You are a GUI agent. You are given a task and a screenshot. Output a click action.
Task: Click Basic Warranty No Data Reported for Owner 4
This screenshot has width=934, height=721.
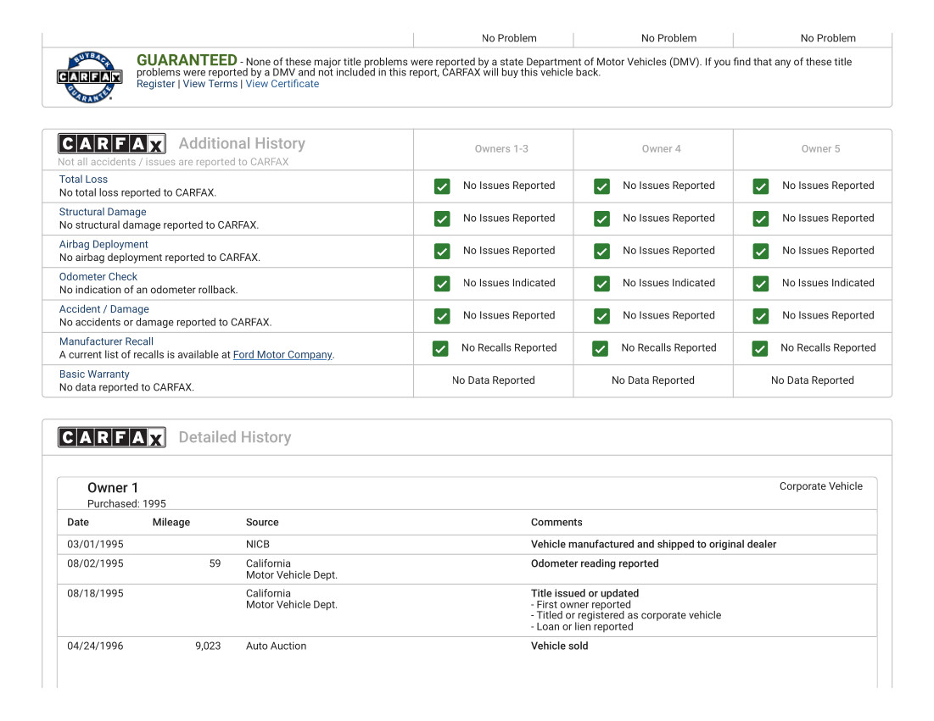tap(653, 380)
